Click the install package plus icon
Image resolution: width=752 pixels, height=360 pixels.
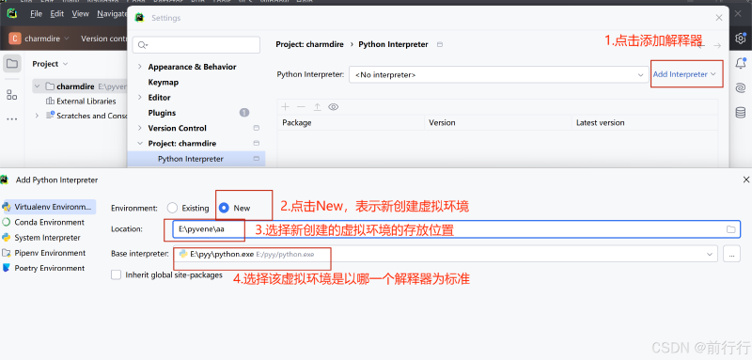pyautogui.click(x=286, y=107)
